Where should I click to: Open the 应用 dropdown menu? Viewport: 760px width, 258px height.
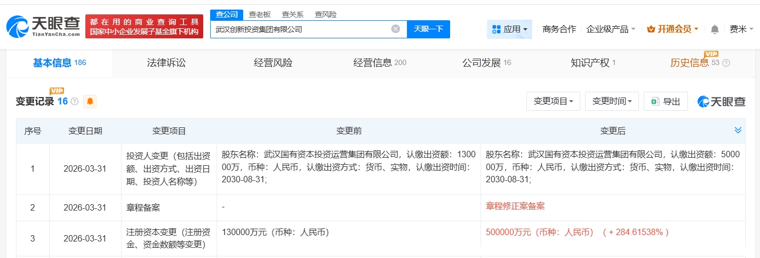(509, 29)
